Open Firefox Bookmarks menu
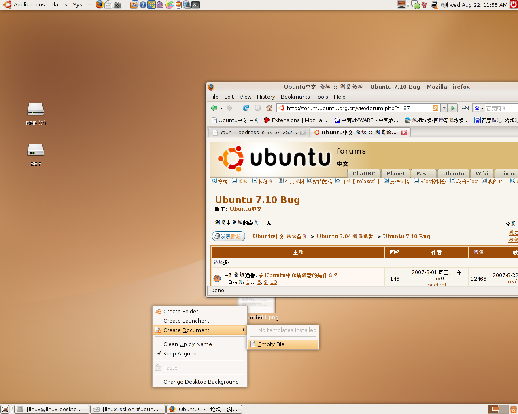518x414 pixels. (295, 97)
